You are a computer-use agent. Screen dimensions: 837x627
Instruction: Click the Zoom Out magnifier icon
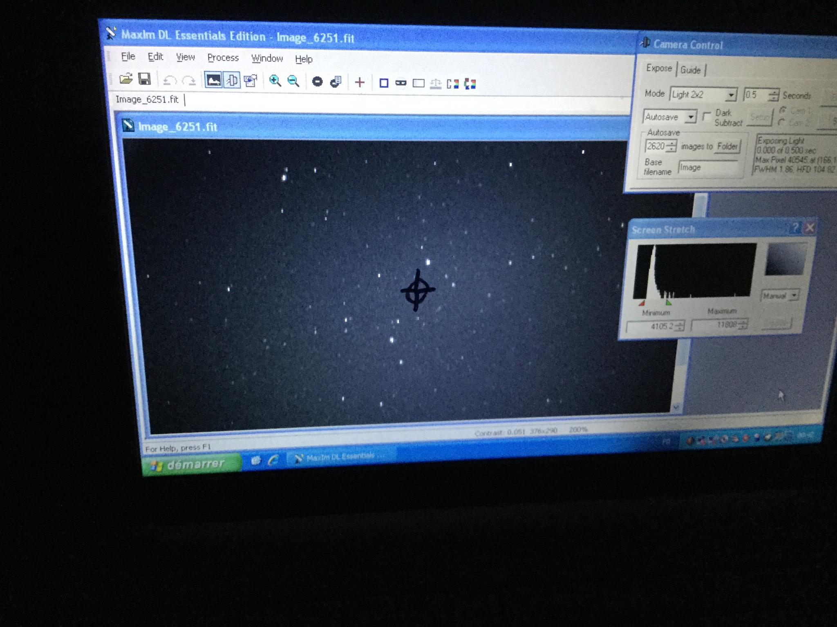pyautogui.click(x=293, y=82)
